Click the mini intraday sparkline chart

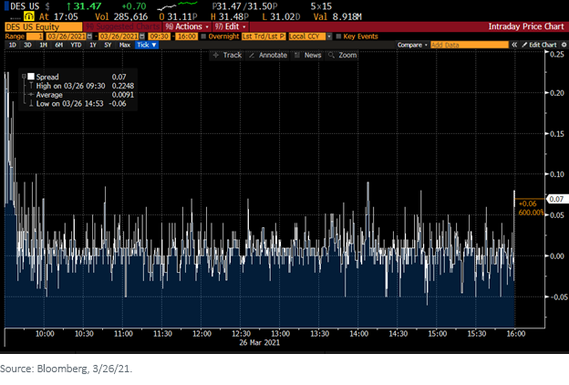178,6
